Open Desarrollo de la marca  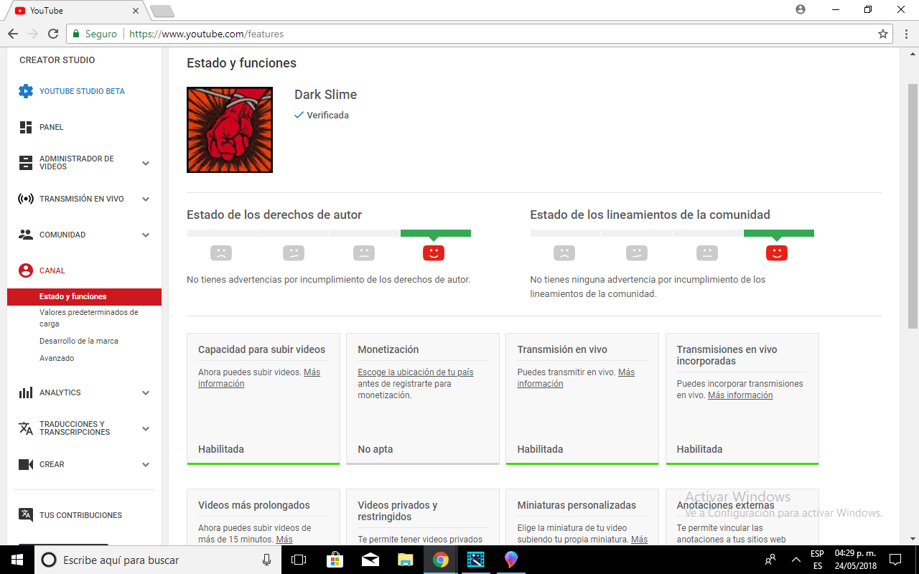tap(79, 341)
